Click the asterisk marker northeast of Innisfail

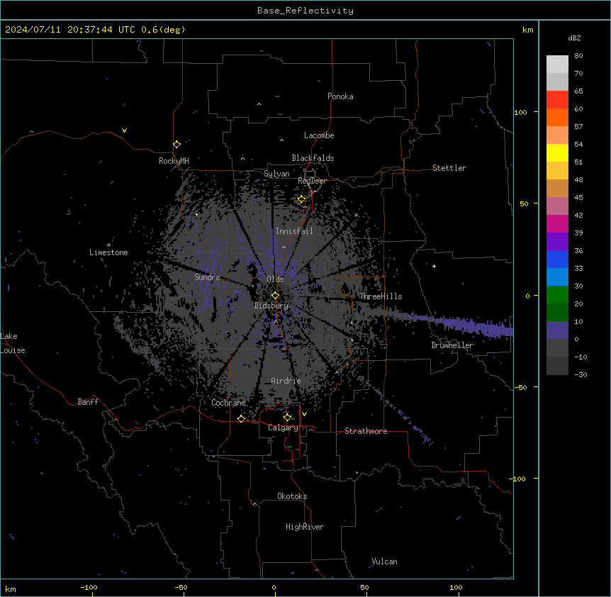pos(356,216)
